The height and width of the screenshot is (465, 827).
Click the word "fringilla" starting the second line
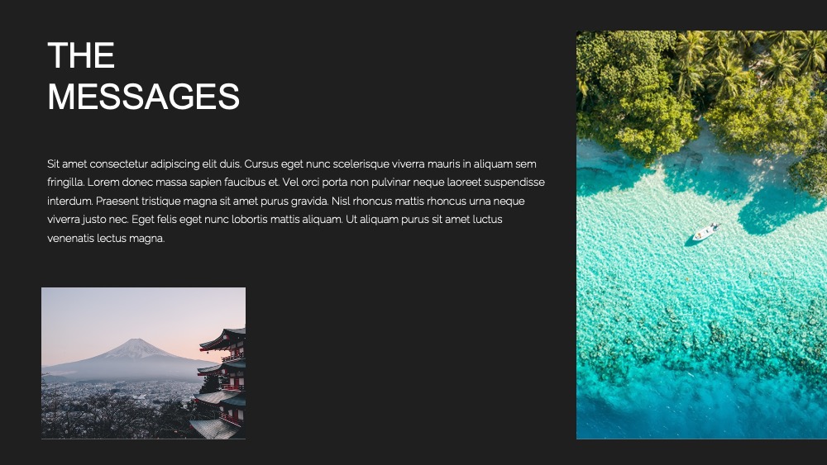coord(65,183)
